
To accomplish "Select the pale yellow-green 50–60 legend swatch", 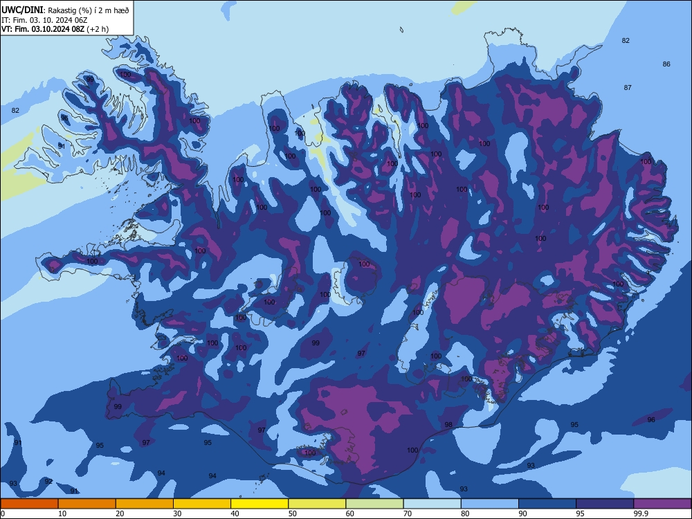I will (317, 504).
